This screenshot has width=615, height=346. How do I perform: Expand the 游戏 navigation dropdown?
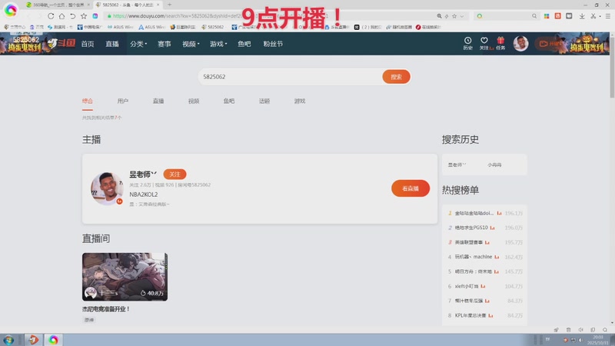click(x=218, y=44)
